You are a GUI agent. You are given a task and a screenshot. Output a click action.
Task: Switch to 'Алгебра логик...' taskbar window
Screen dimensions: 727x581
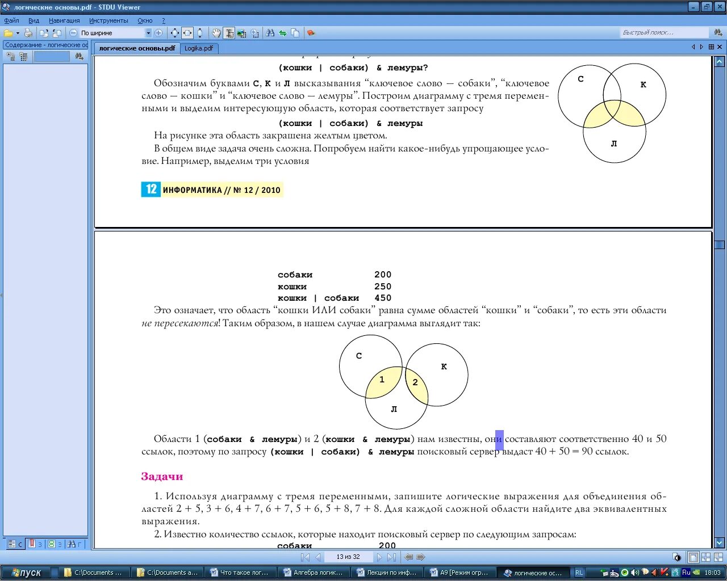point(314,572)
